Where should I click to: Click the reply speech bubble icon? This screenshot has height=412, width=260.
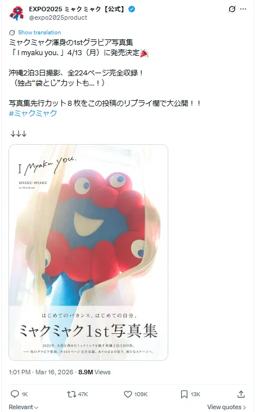tap(15, 394)
